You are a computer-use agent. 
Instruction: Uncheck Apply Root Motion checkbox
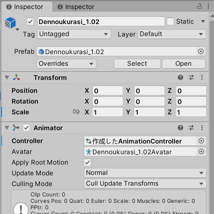pyautogui.click(x=87, y=162)
